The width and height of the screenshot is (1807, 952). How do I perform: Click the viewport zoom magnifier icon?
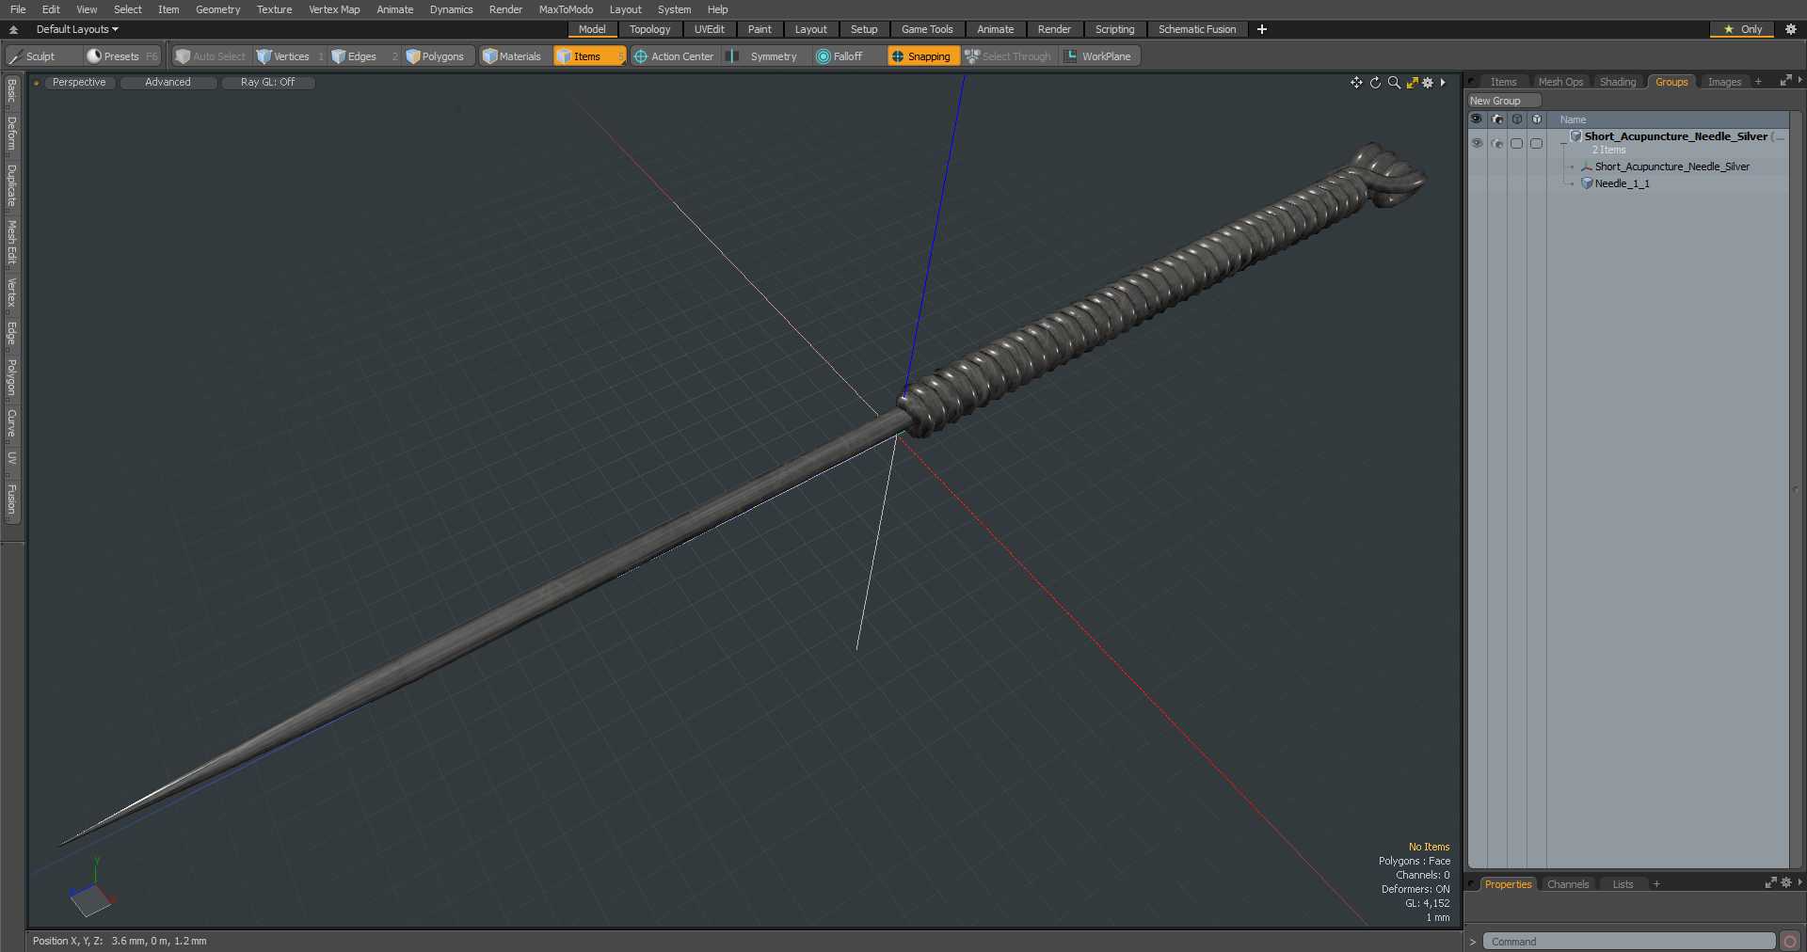coord(1394,83)
